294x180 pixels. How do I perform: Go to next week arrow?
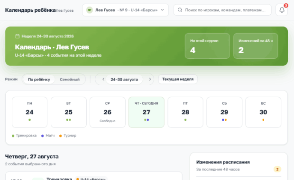pyautogui.click(x=150, y=79)
